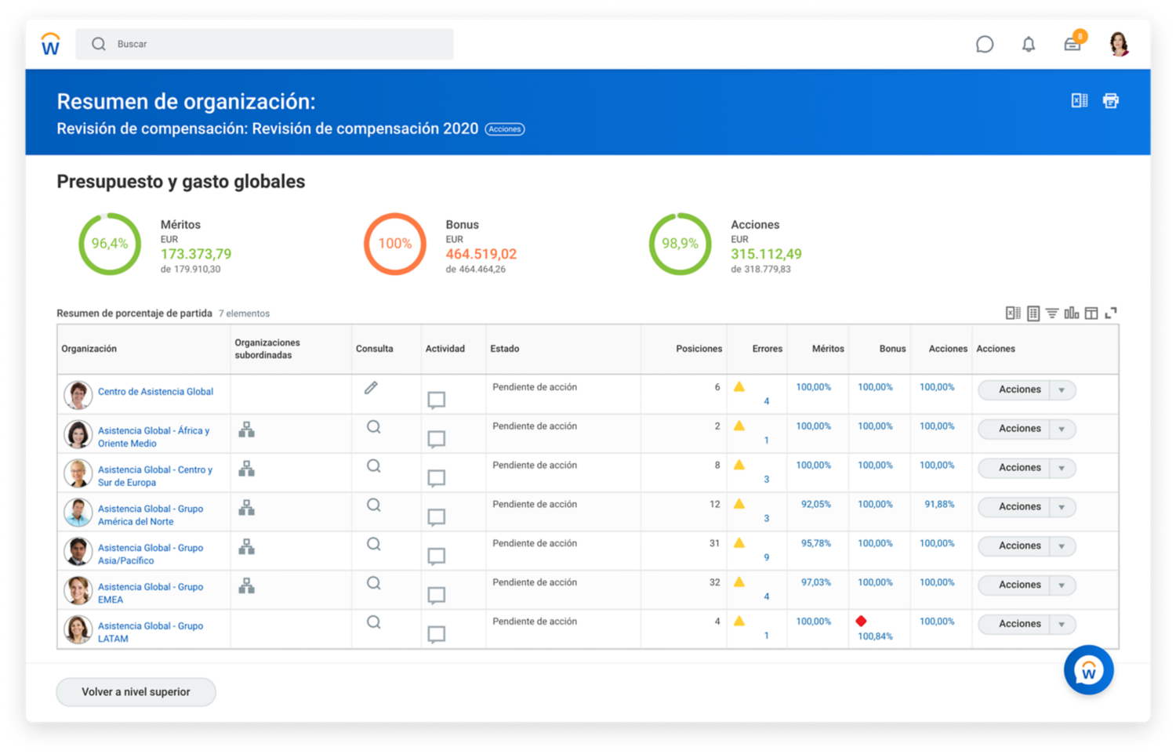Open the chart view icon above the table
The height and width of the screenshot is (754, 1176).
tap(1072, 313)
